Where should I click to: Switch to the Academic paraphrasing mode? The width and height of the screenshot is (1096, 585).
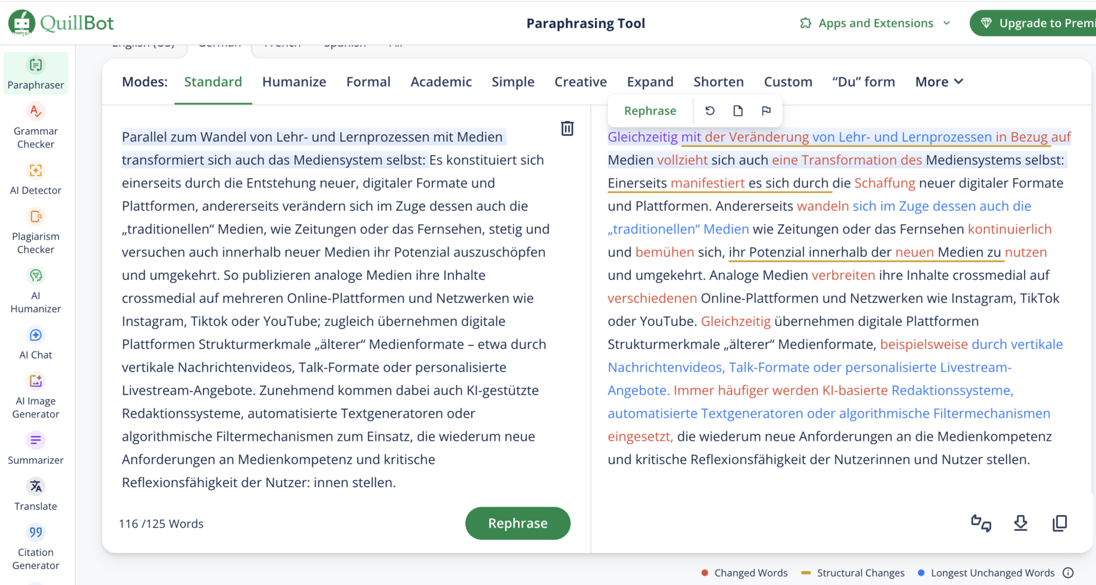click(x=441, y=81)
